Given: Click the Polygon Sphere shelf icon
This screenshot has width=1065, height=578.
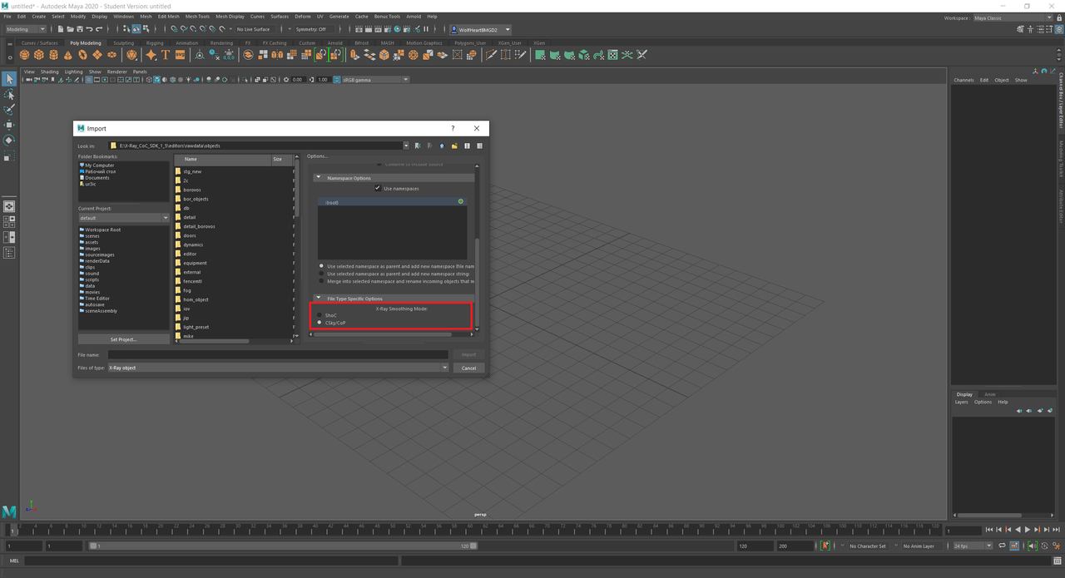Looking at the screenshot, I should (x=24, y=55).
